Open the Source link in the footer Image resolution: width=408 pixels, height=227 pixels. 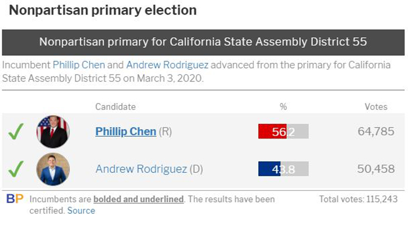point(81,210)
